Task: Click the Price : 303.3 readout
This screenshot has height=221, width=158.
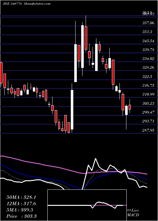Action: [21, 216]
